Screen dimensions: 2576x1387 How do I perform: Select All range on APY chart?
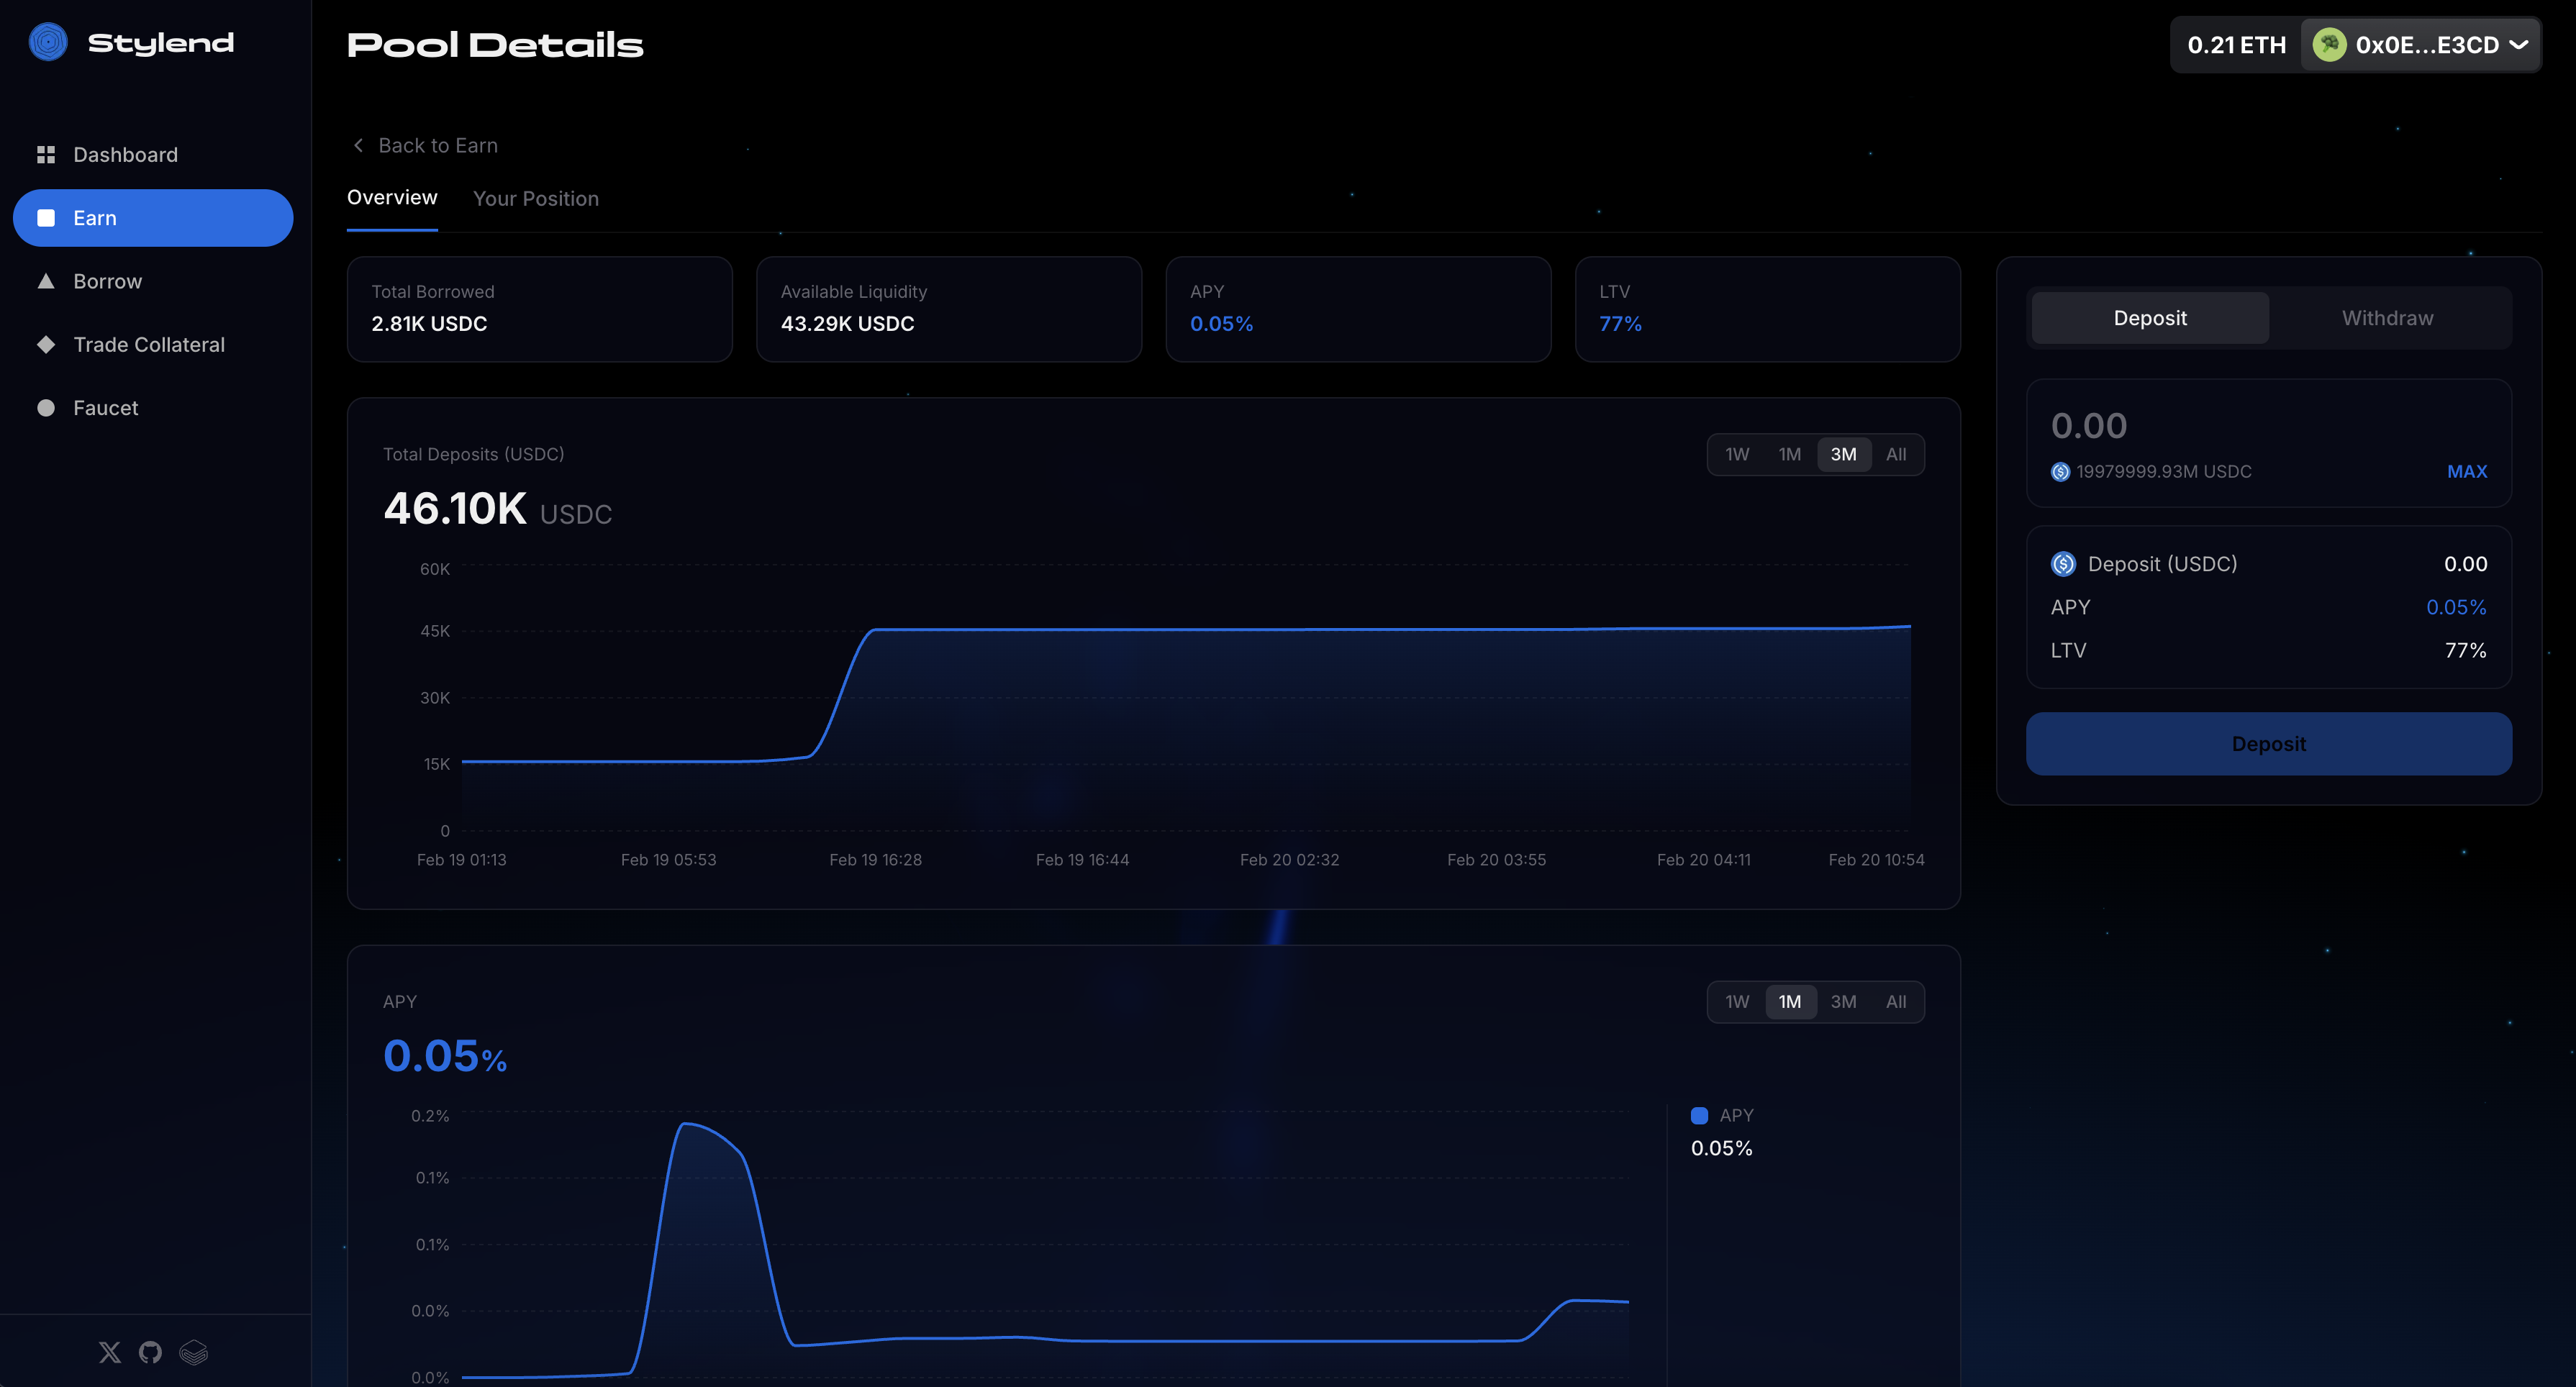[1895, 1002]
